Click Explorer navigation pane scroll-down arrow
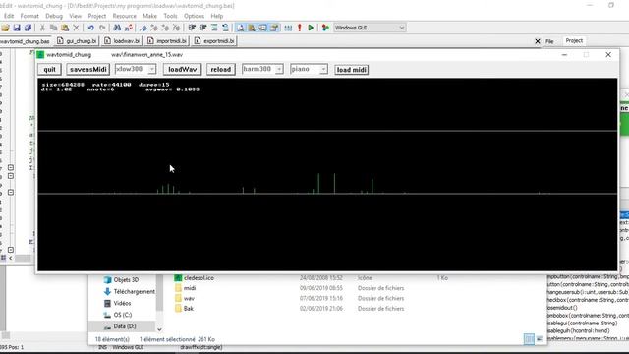Image resolution: width=629 pixels, height=354 pixels. (x=159, y=329)
